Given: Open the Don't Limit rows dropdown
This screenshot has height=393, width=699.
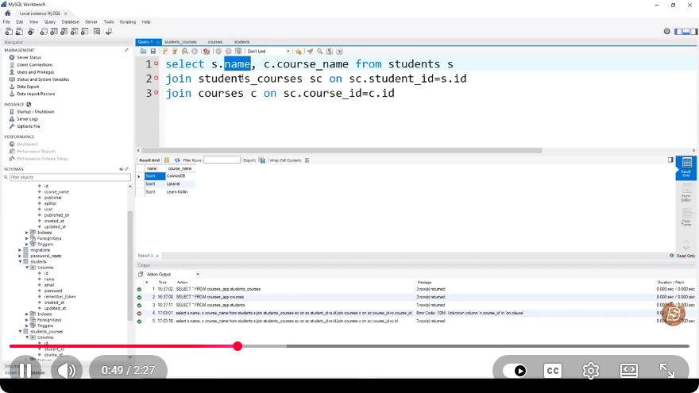Looking at the screenshot, I should (268, 52).
